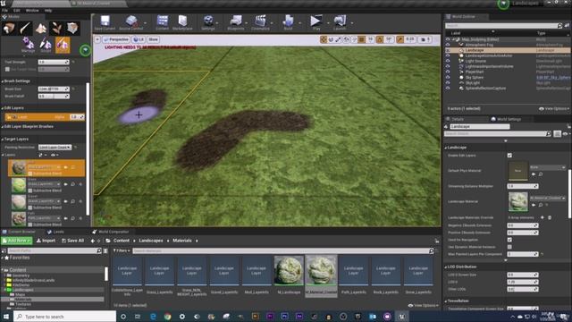Open Windows Start menu
This screenshot has height=322, width=572.
click(6, 317)
